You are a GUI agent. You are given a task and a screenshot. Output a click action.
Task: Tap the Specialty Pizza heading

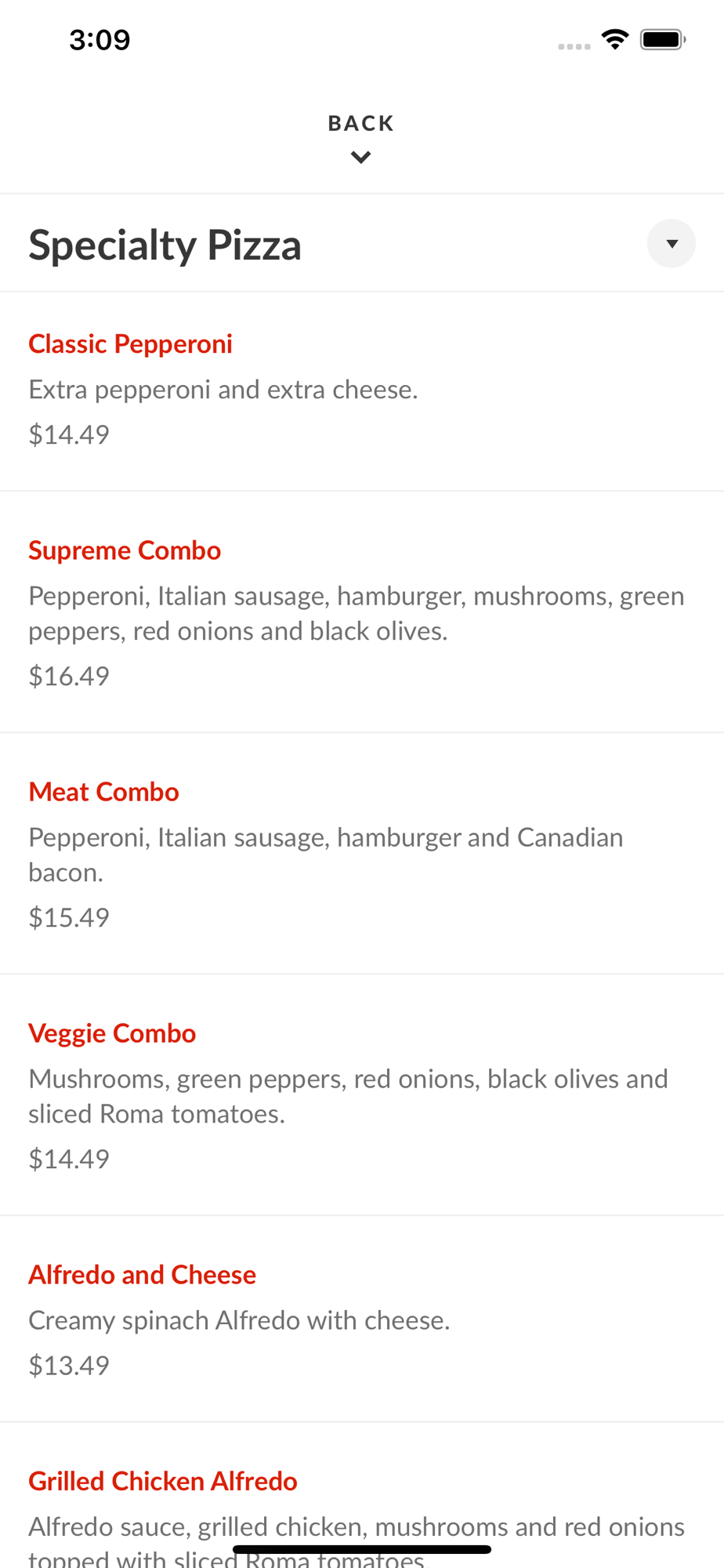point(165,245)
